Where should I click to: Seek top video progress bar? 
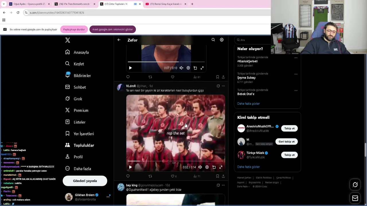pyautogui.click(x=166, y=62)
